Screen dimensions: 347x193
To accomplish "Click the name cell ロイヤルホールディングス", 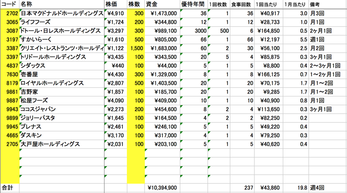I will (62, 83).
